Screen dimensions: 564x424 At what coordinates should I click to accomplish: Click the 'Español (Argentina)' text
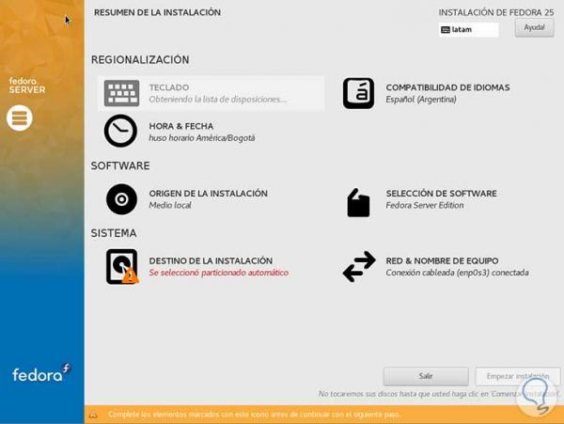point(421,100)
